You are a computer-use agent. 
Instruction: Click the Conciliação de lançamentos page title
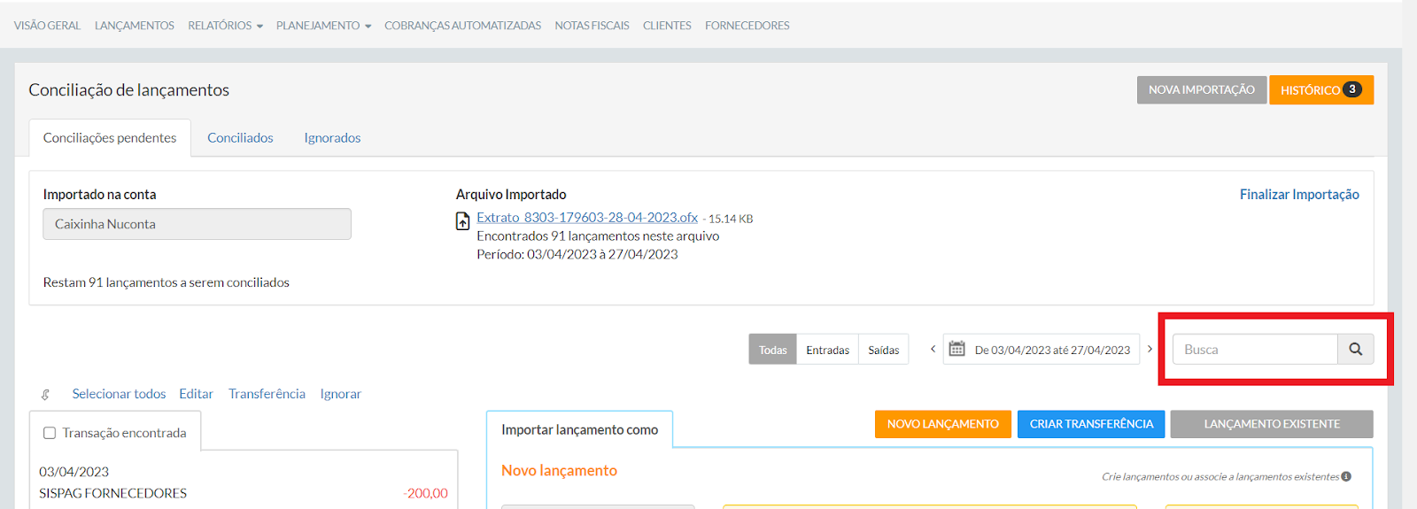tap(129, 89)
